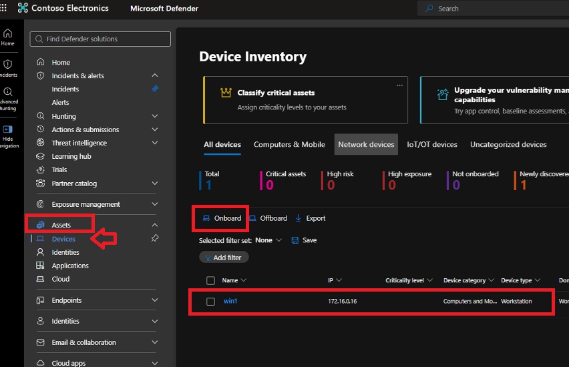This screenshot has height=367, width=569.
Task: Click the Learning hub graduation cap icon
Action: pos(40,156)
